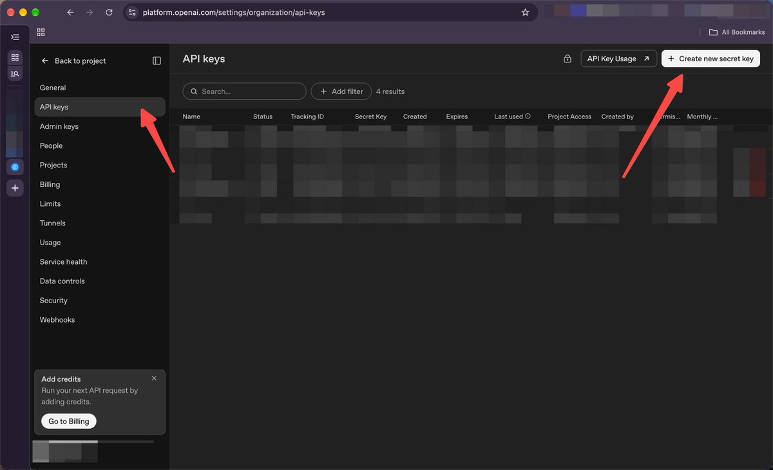Click the plus button in browser sidebar

pos(15,188)
